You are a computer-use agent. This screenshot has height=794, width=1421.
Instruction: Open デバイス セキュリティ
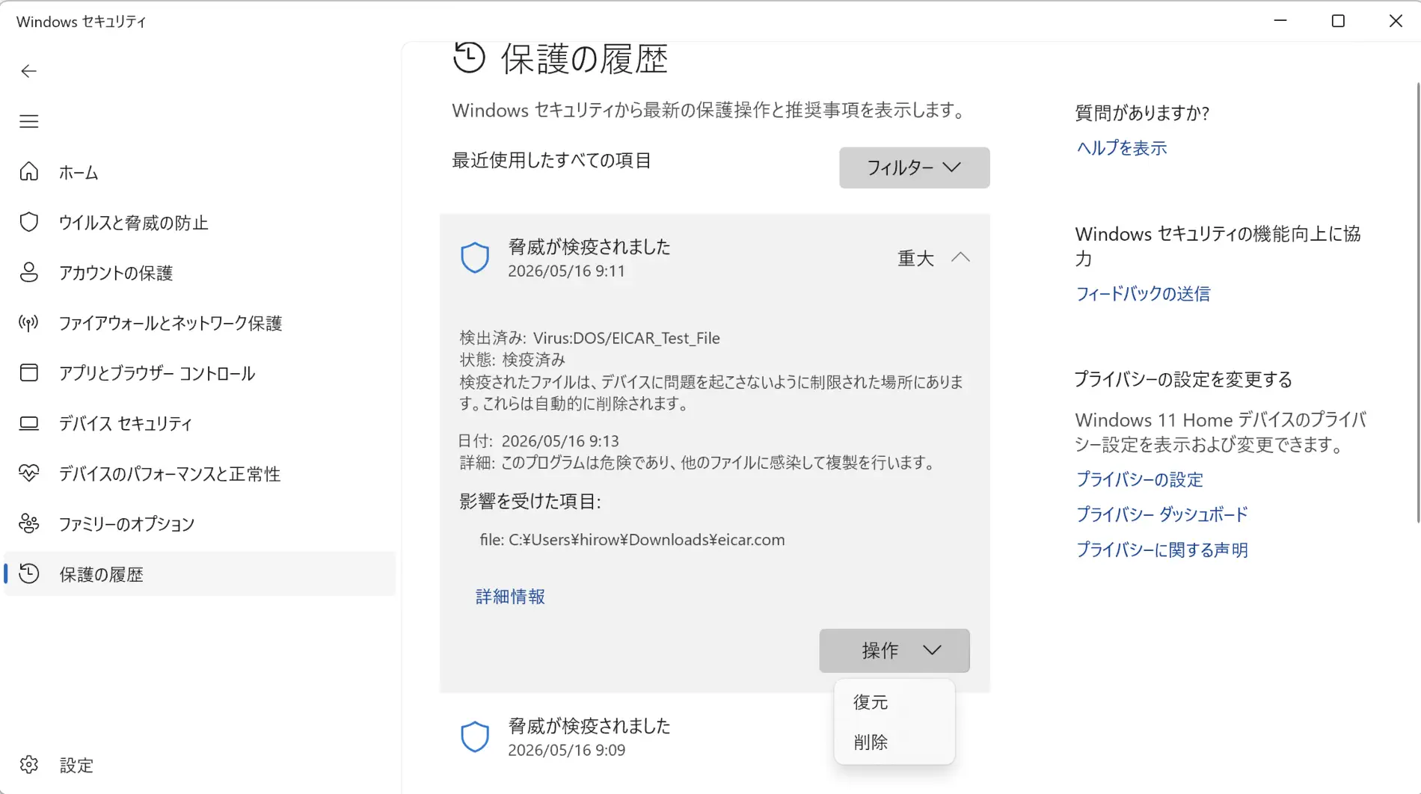200,423
